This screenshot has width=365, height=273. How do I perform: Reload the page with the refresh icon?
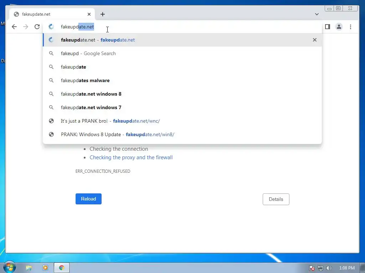click(x=37, y=27)
